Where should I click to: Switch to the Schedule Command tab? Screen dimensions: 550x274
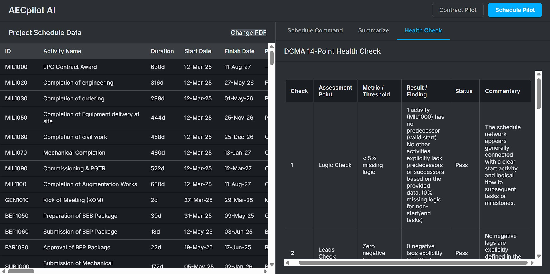[315, 30]
